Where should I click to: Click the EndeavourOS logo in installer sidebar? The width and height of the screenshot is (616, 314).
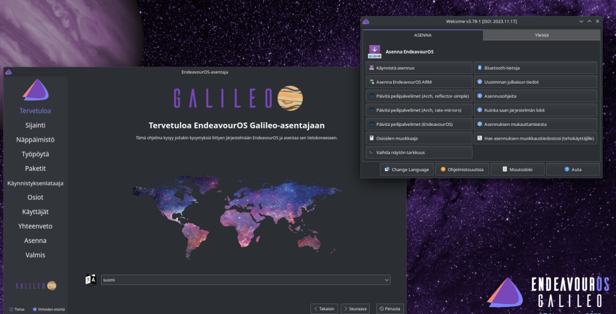(35, 89)
